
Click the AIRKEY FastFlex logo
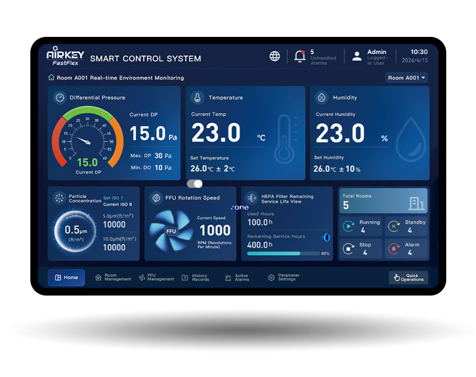65,56
